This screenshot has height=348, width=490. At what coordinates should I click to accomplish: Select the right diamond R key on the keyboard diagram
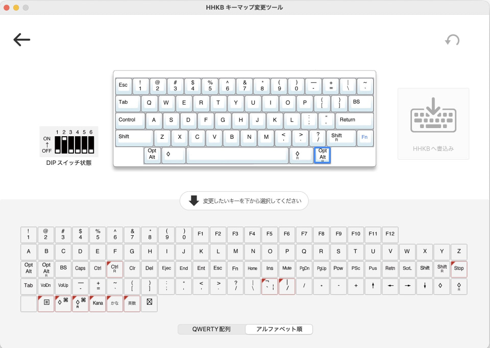point(301,155)
